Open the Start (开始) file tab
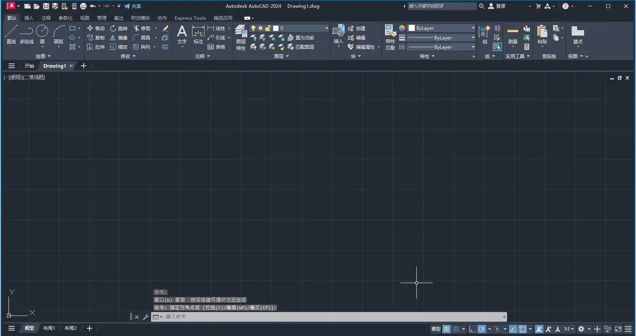This screenshot has height=336, width=636. click(29, 66)
